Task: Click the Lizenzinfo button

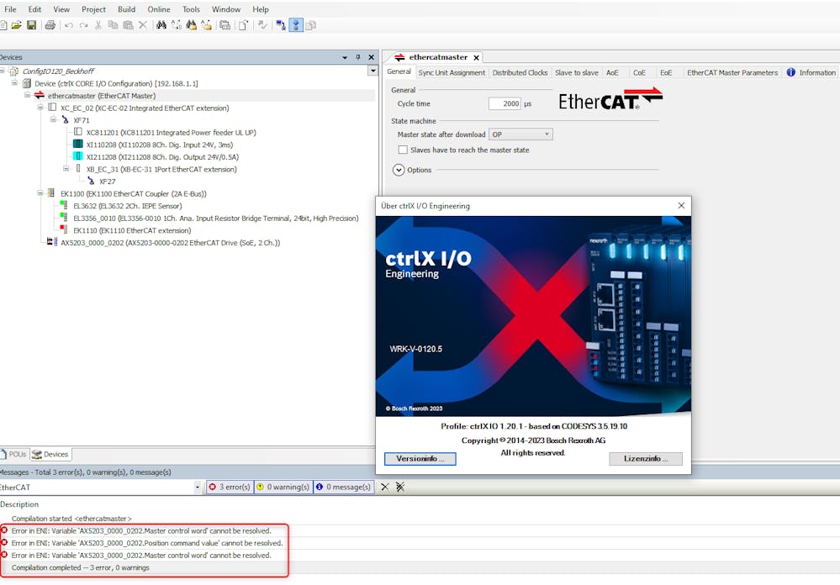Action: 645,459
